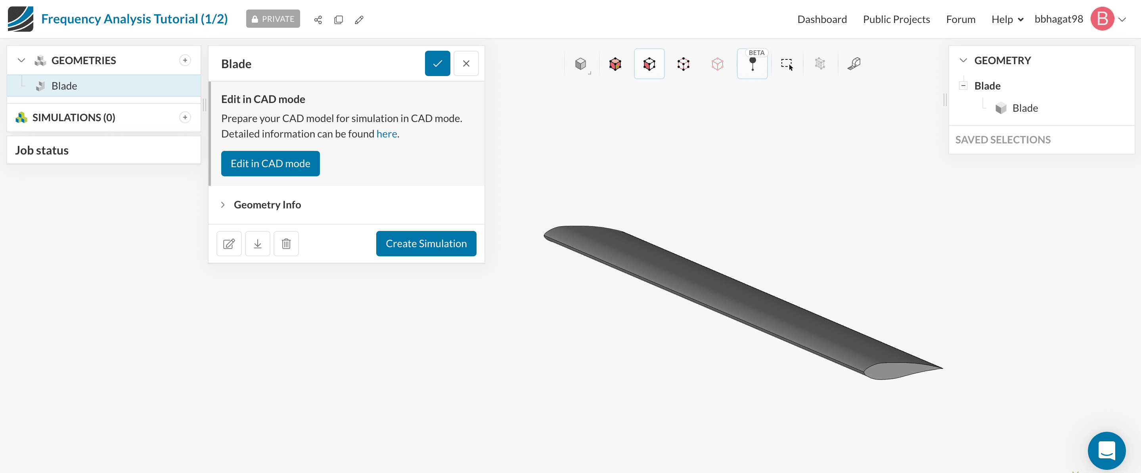
Task: Open the Help dropdown menu
Action: (x=1007, y=19)
